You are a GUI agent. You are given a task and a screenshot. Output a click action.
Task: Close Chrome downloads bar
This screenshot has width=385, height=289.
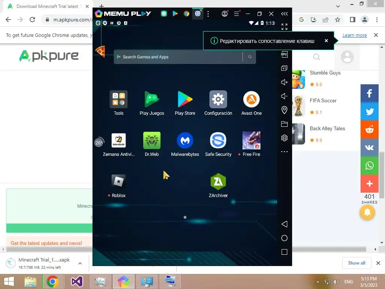[378, 263]
